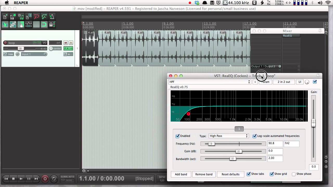The image size is (333, 187).
Task: Click the UI button in ReaEQ
Action: [x=300, y=82]
